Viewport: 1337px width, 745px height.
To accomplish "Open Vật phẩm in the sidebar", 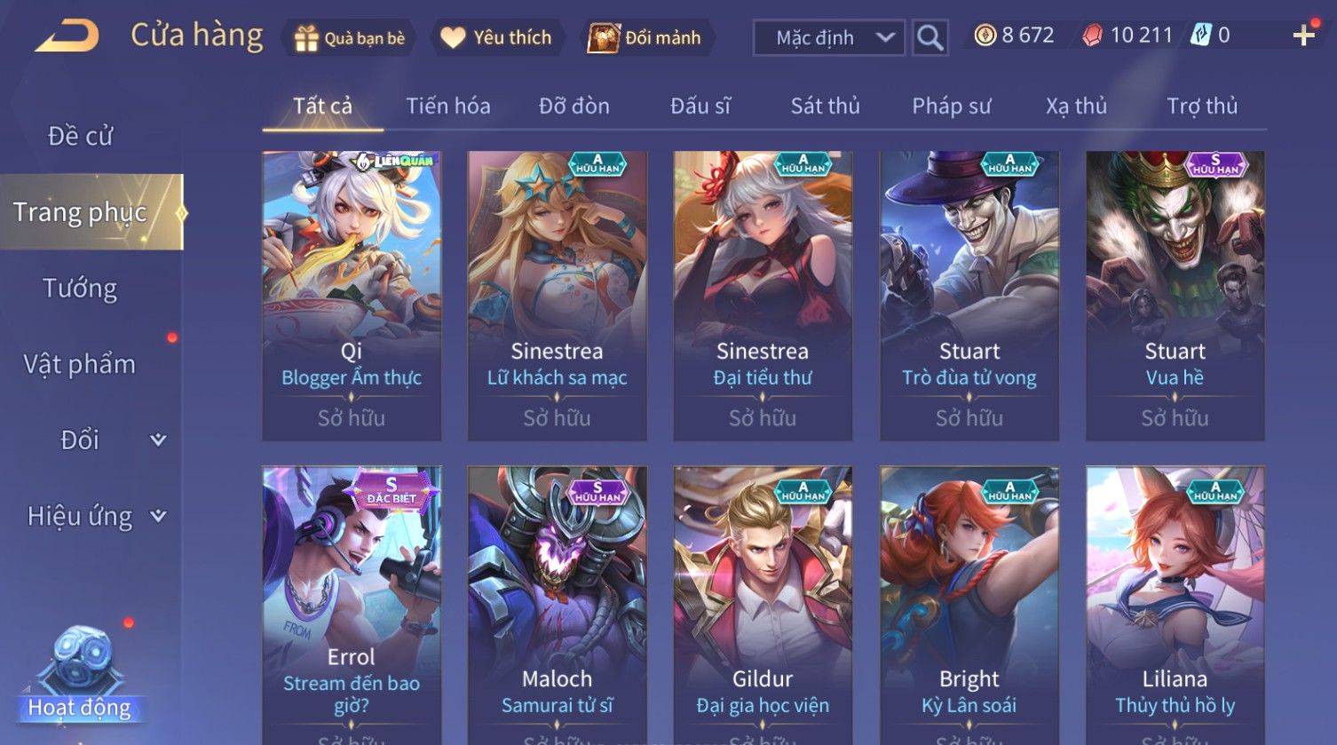I will click(x=80, y=364).
